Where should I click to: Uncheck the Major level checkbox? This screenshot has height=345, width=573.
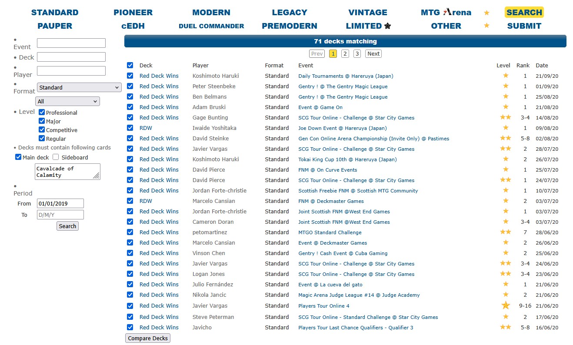point(42,121)
